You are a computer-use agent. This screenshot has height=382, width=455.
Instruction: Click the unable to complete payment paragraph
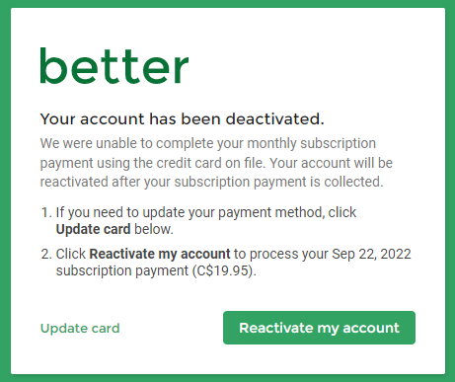click(216, 163)
